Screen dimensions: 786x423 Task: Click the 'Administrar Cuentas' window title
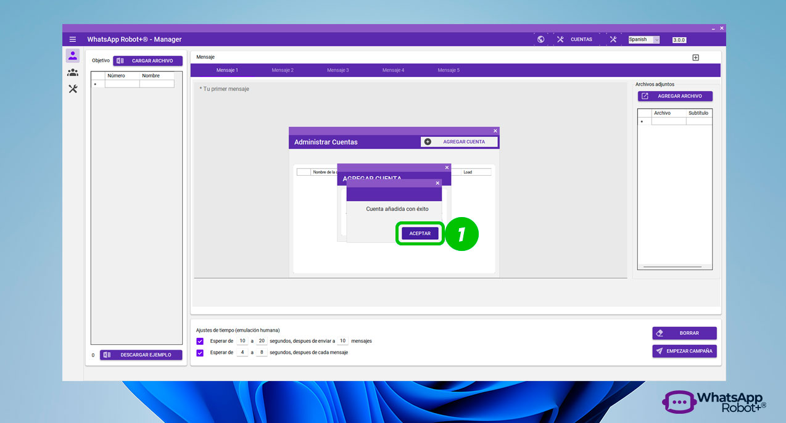point(326,142)
